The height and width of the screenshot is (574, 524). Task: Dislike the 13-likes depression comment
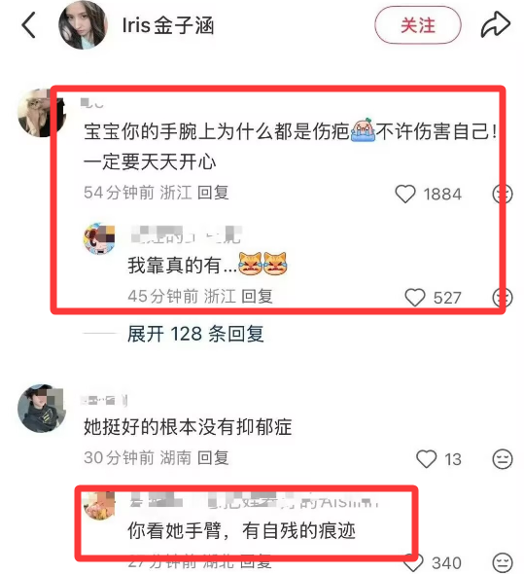click(502, 458)
